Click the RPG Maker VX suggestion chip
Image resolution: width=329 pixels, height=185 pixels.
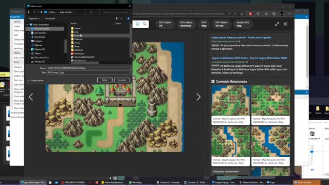[x=165, y=24]
